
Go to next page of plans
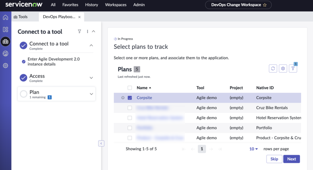pos(211,149)
